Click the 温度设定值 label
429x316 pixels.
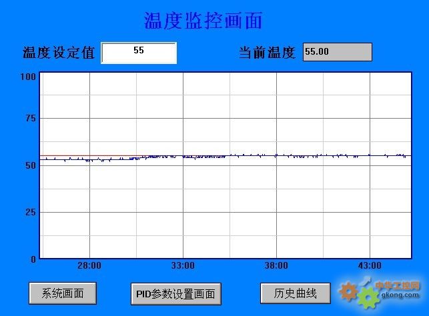point(59,53)
